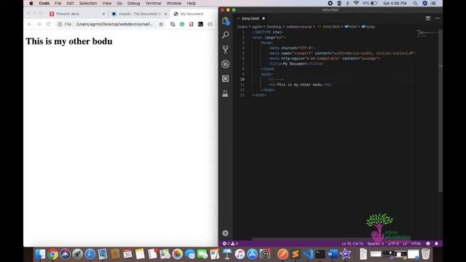Click the My Document title line in editor
This screenshot has width=466, height=262.
point(296,63)
